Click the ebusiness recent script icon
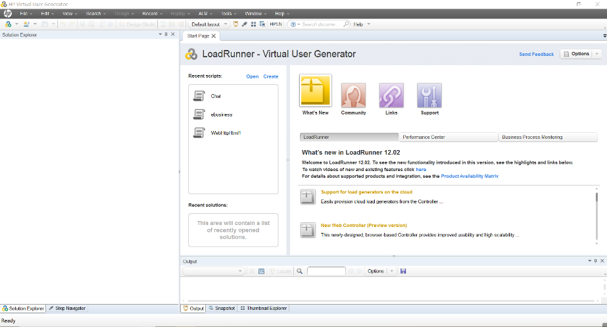The image size is (607, 327). pyautogui.click(x=199, y=114)
